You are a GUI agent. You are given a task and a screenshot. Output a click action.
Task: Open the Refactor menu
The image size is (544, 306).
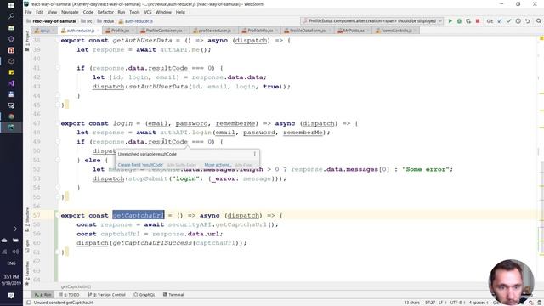pyautogui.click(x=105, y=12)
